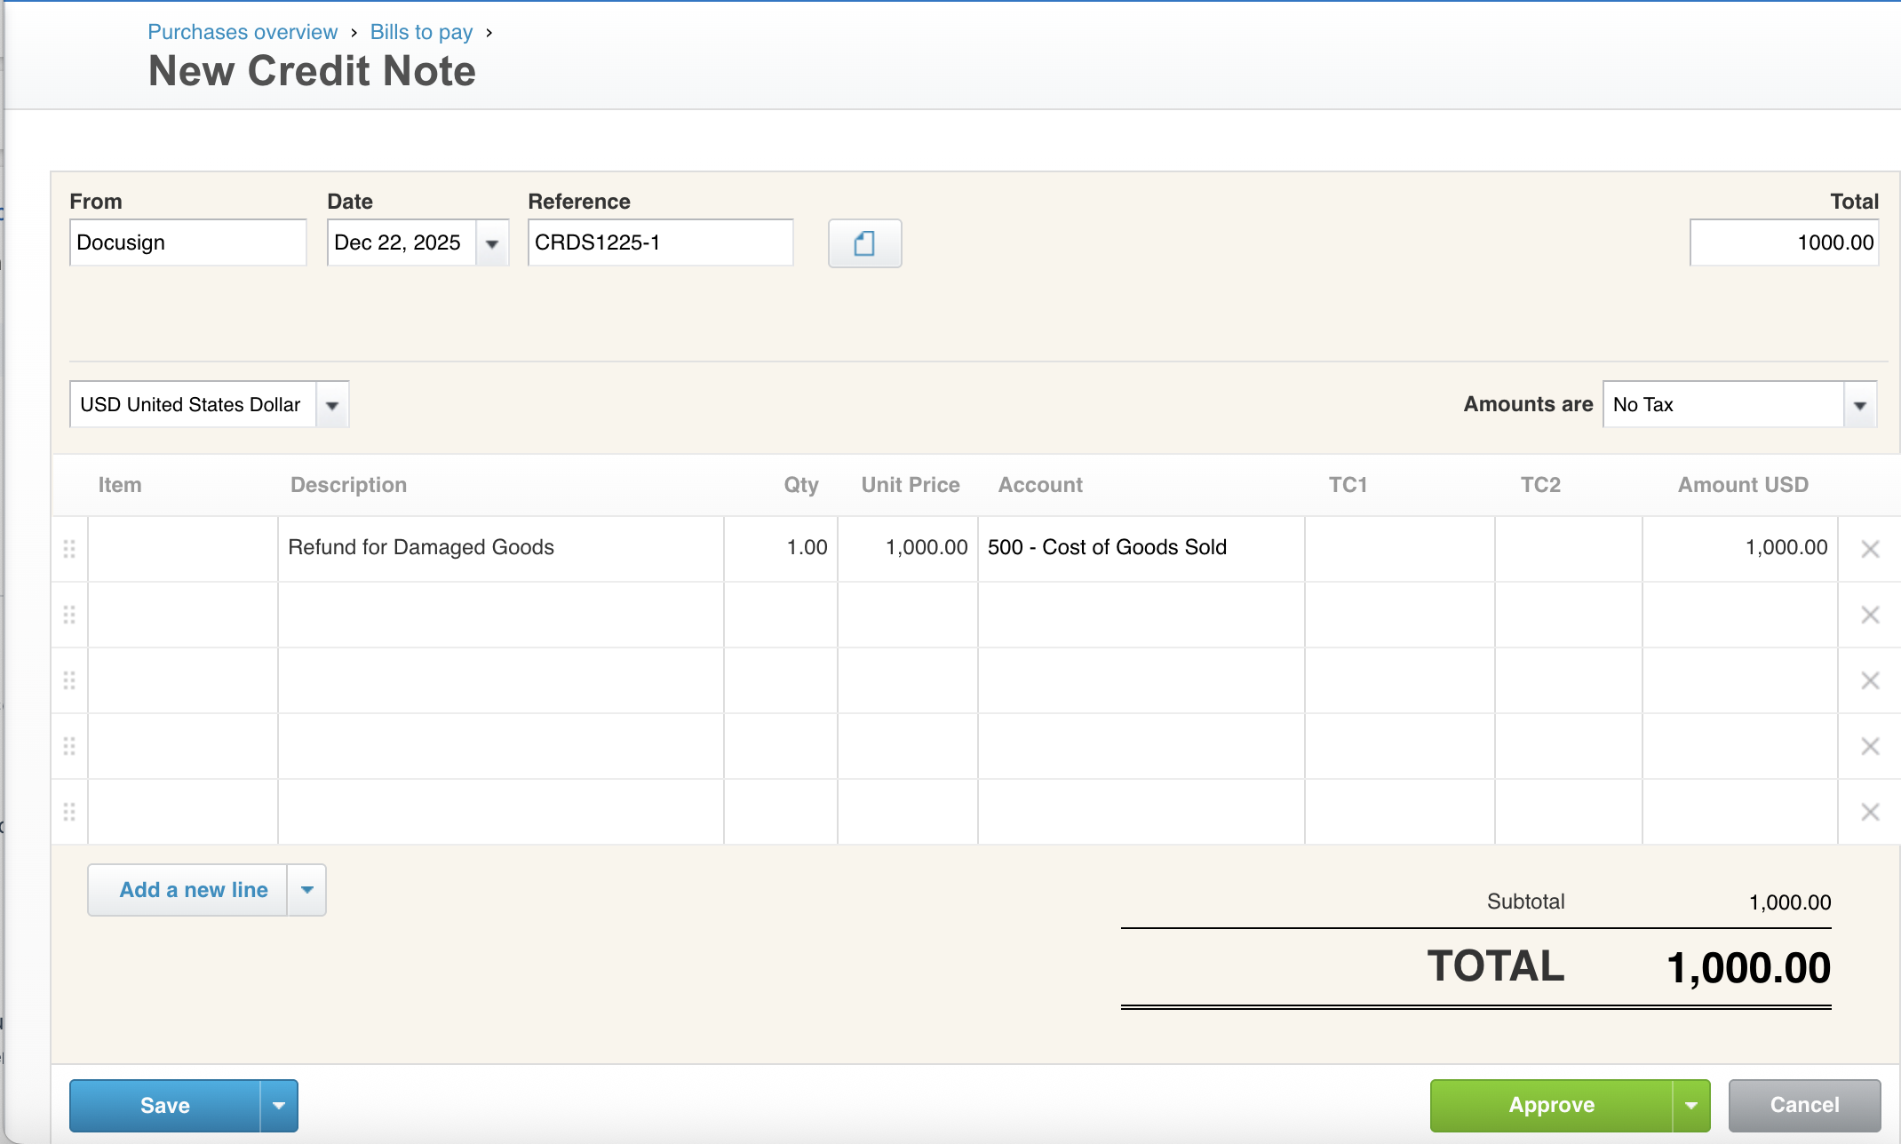Viewport: 1901px width, 1144px height.
Task: Click the Refund for Damaged Goods description cell
Action: tap(501, 549)
